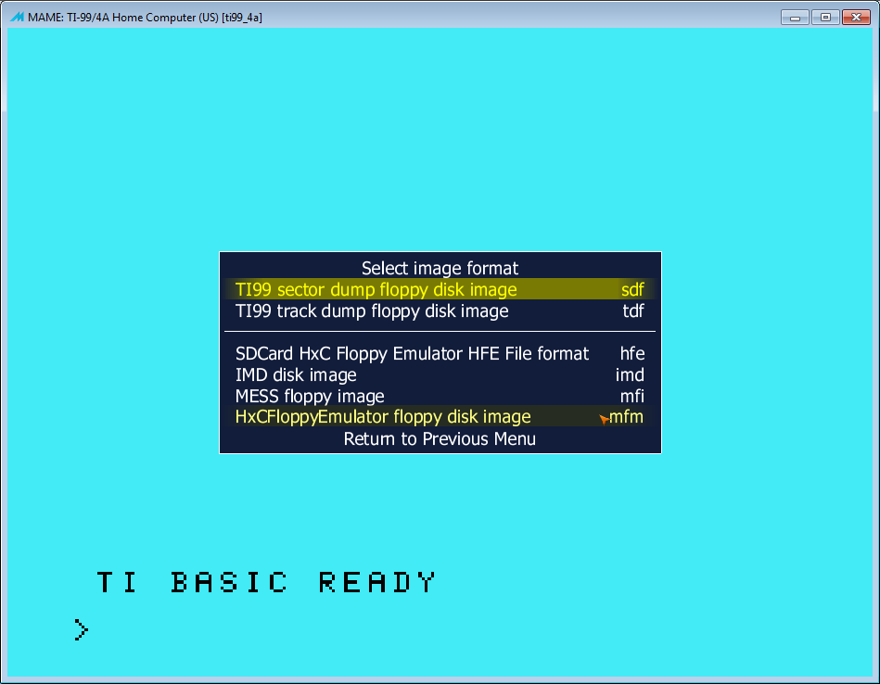The width and height of the screenshot is (880, 684).
Task: Select HxCFloppyEmulator floppy disk image entry
Action: [440, 417]
